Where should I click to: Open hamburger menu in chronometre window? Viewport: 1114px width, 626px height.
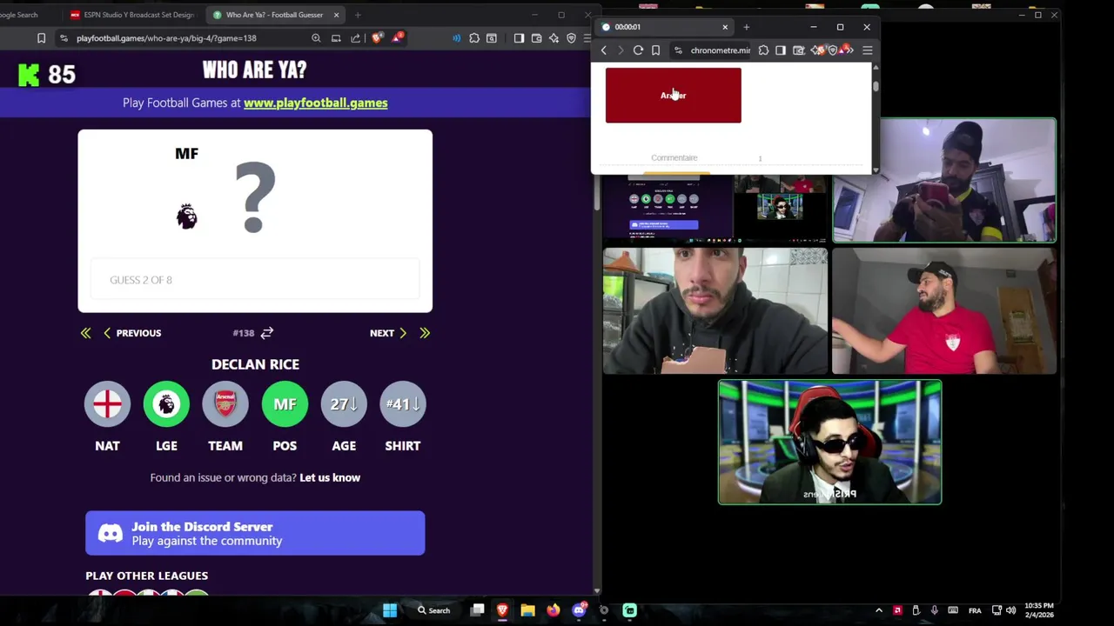click(x=867, y=50)
